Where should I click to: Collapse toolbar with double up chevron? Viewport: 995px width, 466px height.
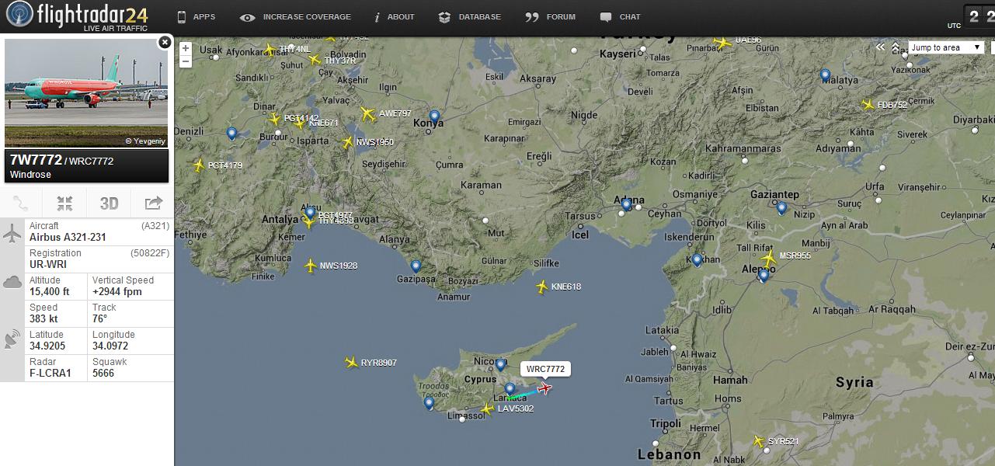pyautogui.click(x=896, y=47)
